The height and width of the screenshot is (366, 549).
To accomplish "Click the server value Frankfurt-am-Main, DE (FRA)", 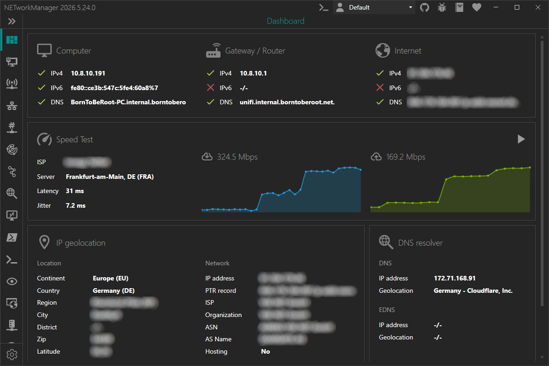I will point(110,177).
